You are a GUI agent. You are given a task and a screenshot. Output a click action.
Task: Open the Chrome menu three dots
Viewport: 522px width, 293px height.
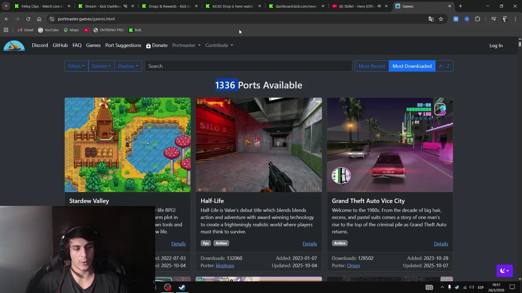pyautogui.click(x=515, y=19)
